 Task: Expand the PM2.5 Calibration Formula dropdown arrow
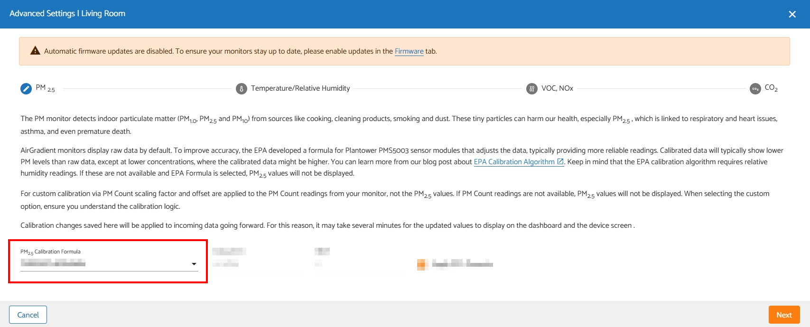(194, 264)
